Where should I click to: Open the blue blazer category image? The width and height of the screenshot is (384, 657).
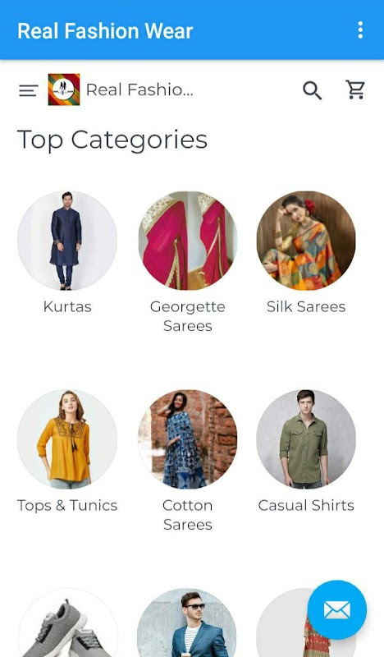click(x=188, y=623)
